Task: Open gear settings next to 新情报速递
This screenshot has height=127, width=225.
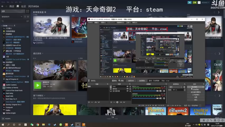Action: (x=45, y=12)
